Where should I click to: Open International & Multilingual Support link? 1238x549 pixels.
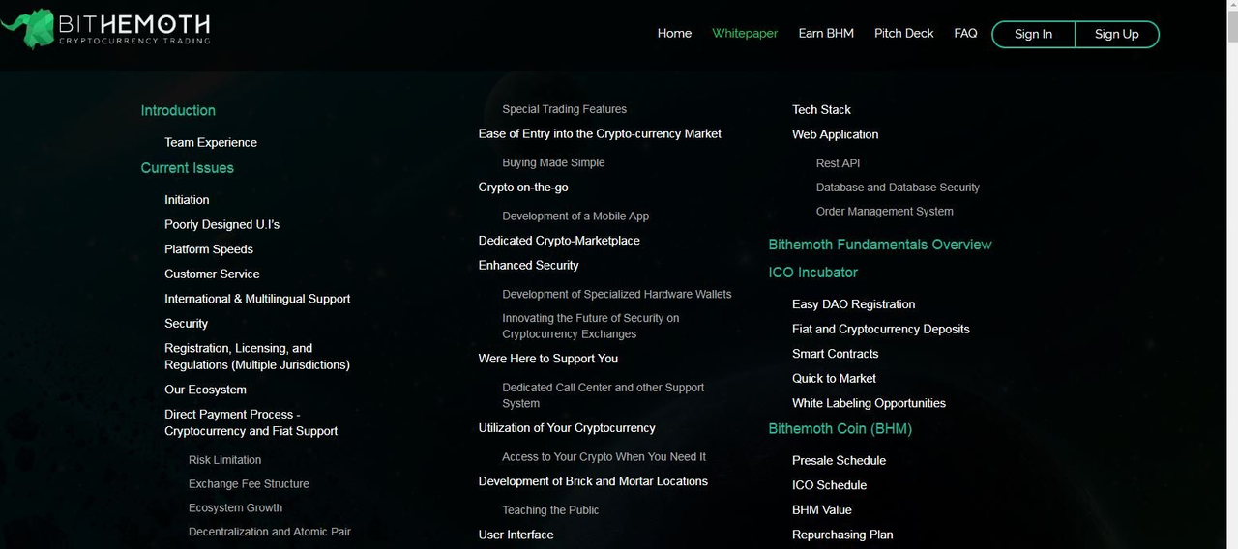pos(257,299)
